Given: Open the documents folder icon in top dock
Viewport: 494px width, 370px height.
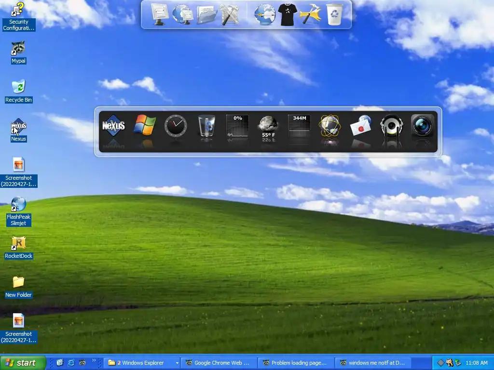Looking at the screenshot, I should [206, 15].
